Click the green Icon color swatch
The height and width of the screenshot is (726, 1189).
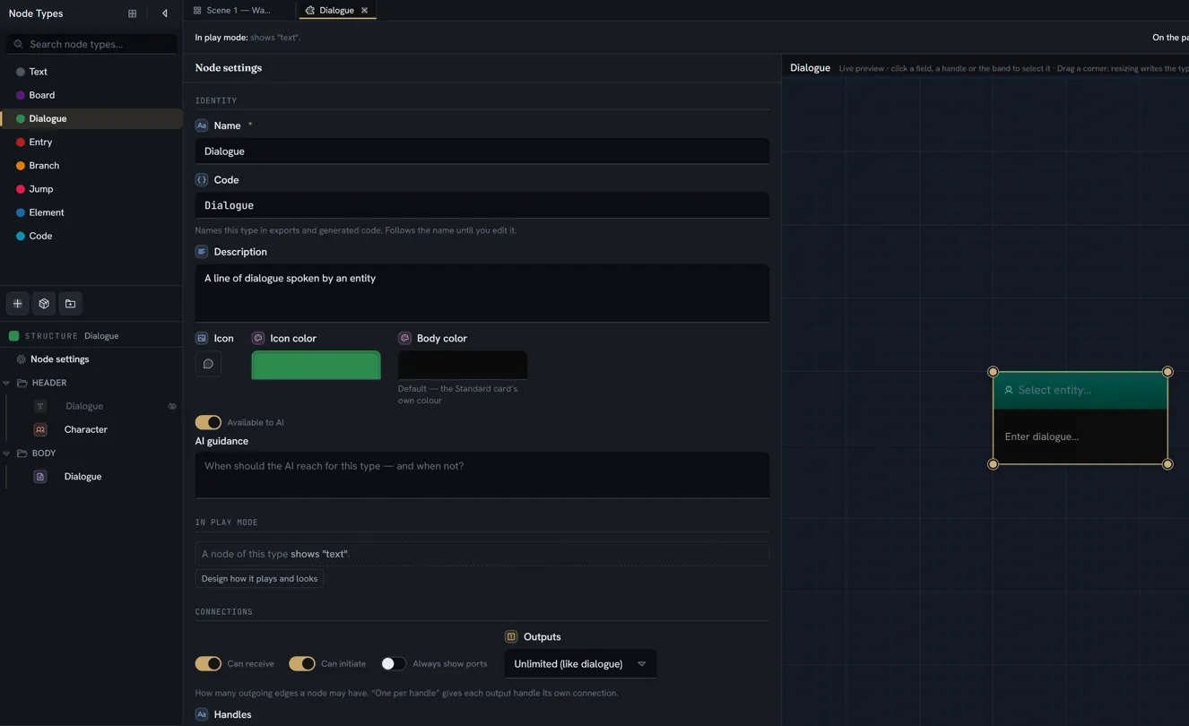point(316,365)
